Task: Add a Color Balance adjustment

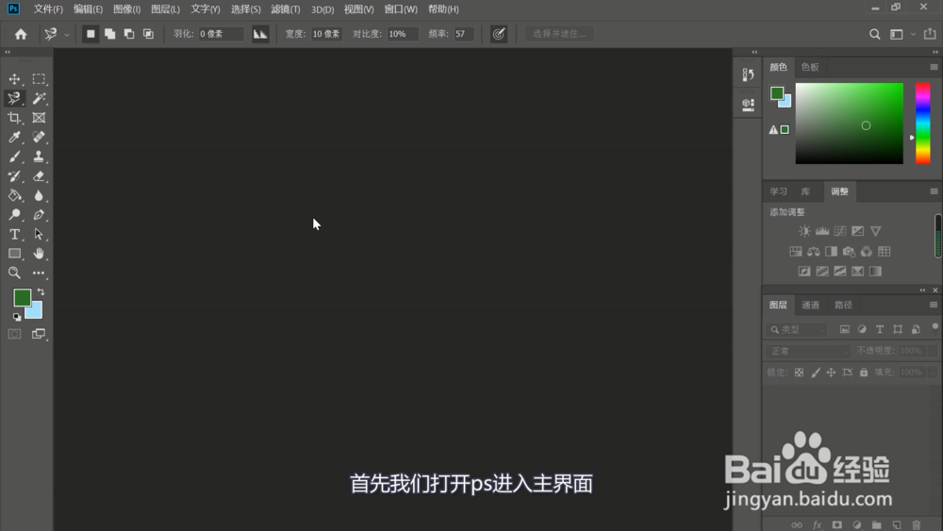Action: [x=813, y=252]
